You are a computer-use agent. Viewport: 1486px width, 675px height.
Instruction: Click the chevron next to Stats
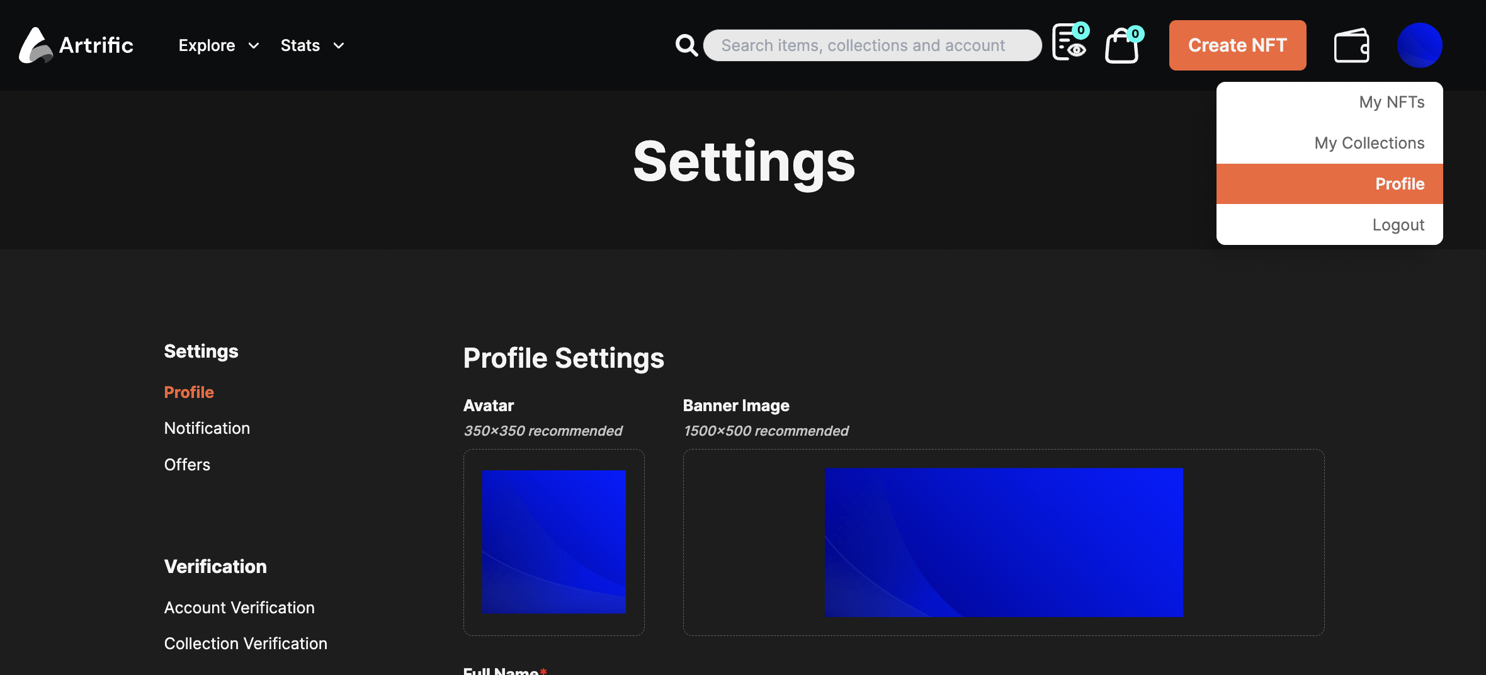(339, 46)
